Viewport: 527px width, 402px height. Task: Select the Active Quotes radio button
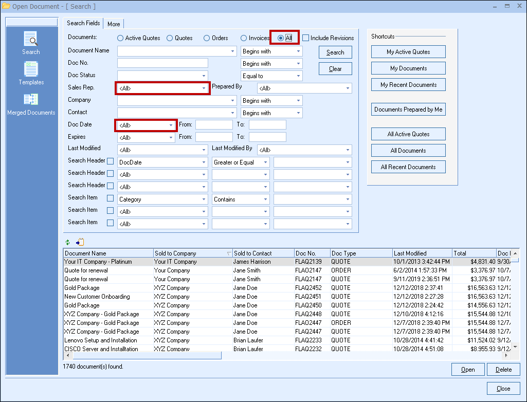tap(120, 38)
